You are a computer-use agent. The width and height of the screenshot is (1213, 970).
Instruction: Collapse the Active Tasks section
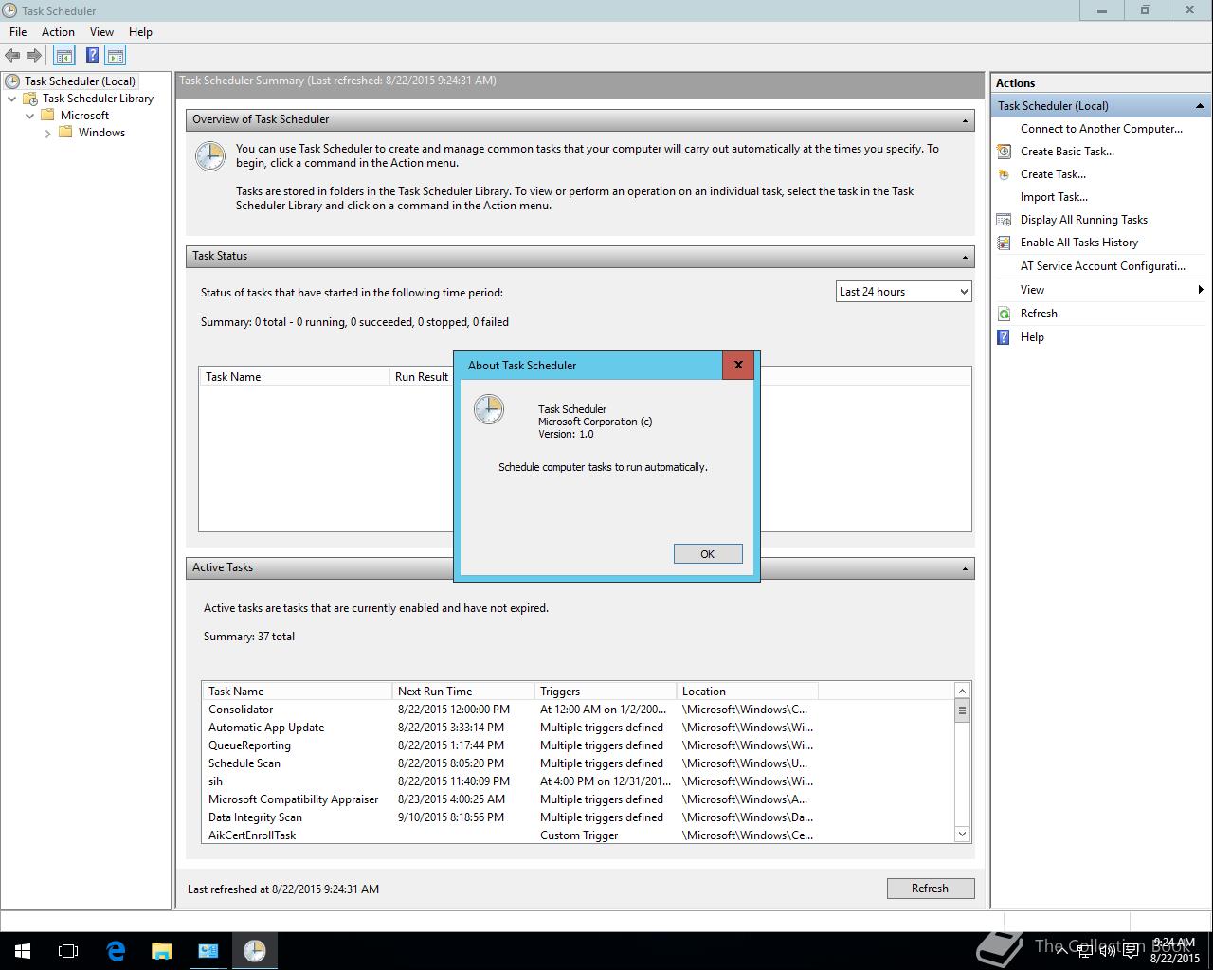point(965,568)
